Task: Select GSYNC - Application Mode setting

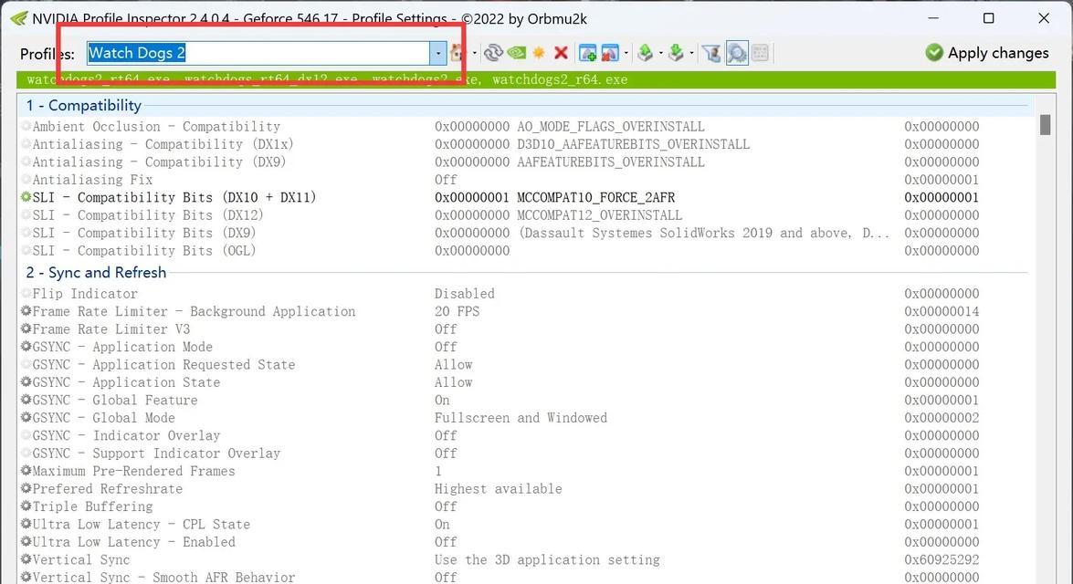Action: click(x=122, y=348)
